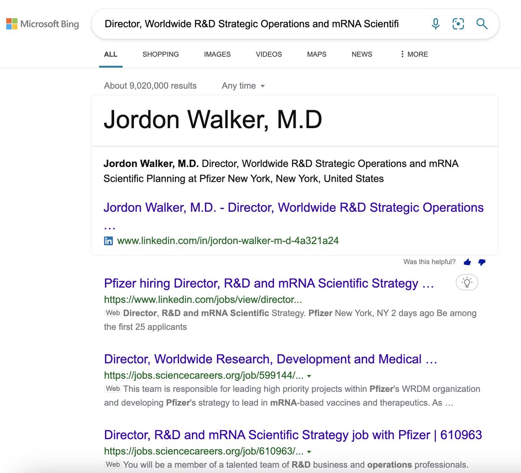Screen dimensions: 521x473
Task: Open the Any time filter dropdown
Action: coord(243,86)
